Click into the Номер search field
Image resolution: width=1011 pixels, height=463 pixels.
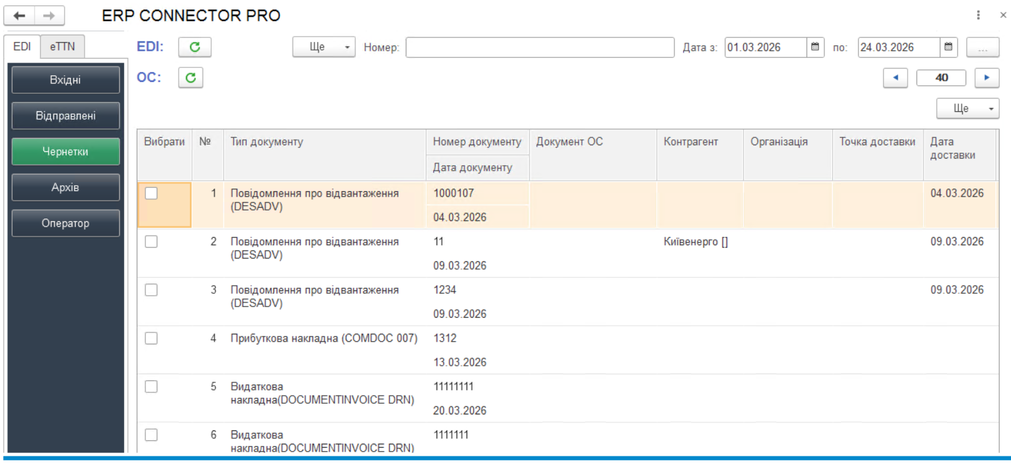(540, 47)
